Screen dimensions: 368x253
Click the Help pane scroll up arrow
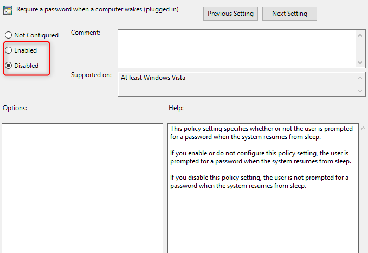pos(363,128)
